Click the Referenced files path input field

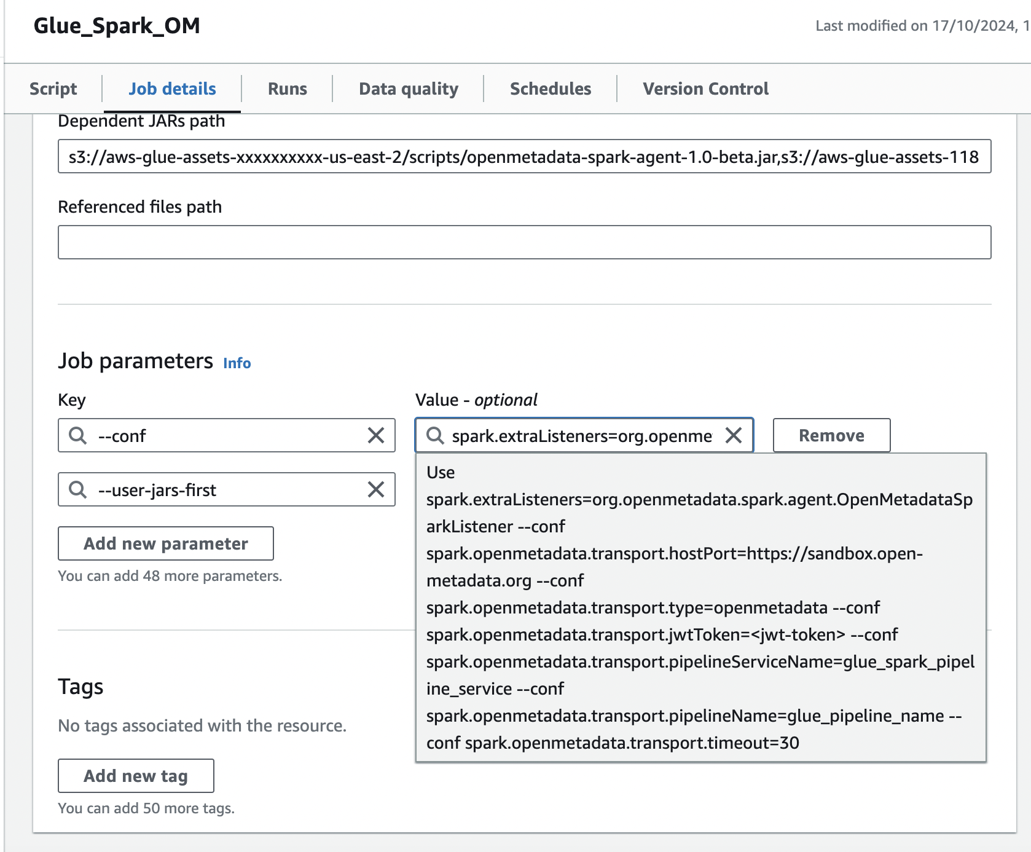coord(524,241)
